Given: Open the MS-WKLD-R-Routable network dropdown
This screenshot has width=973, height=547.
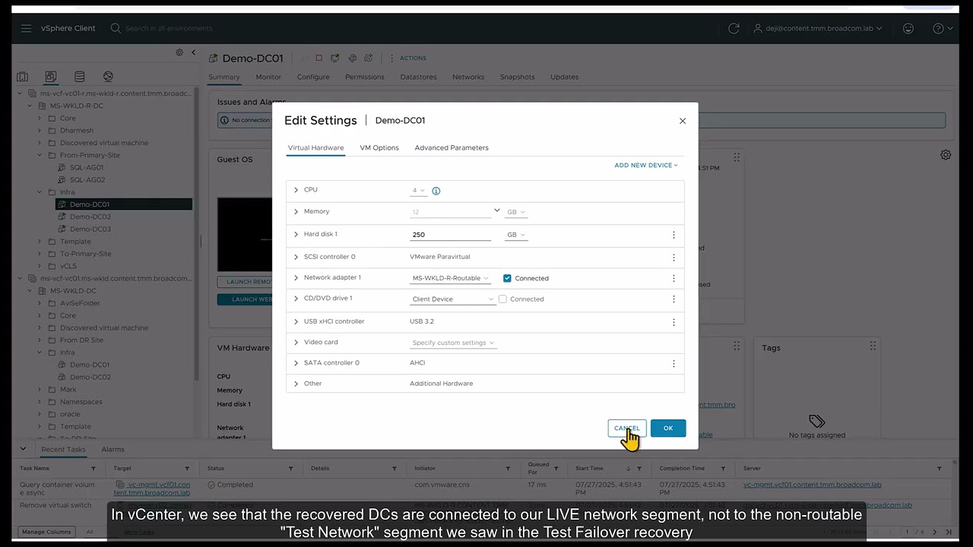Looking at the screenshot, I should [451, 278].
